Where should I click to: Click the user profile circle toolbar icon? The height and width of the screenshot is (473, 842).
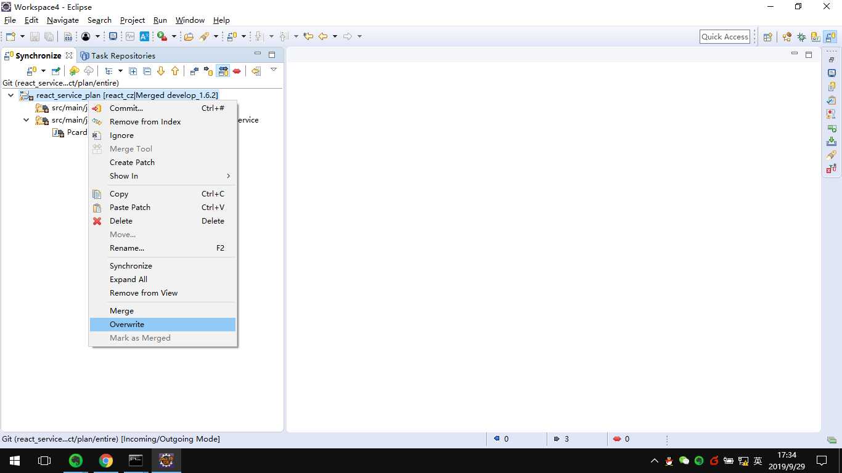coord(86,36)
